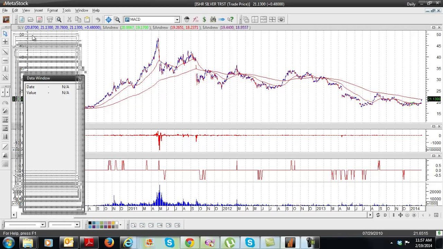Switch to chart template button 2
The image size is (443, 249).
pyautogui.click(x=142, y=225)
